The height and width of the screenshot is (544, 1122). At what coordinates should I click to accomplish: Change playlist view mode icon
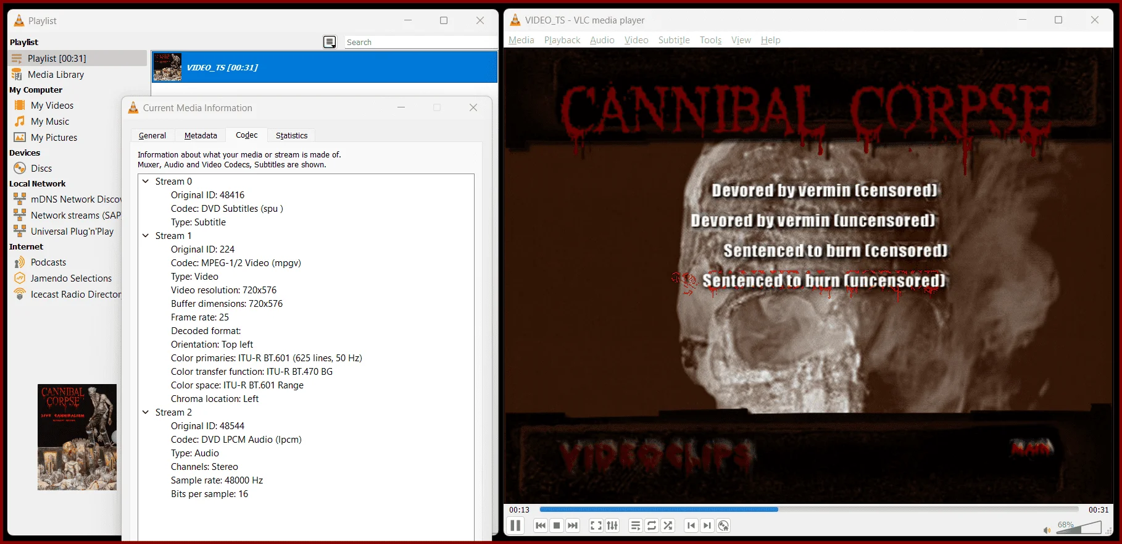[330, 42]
